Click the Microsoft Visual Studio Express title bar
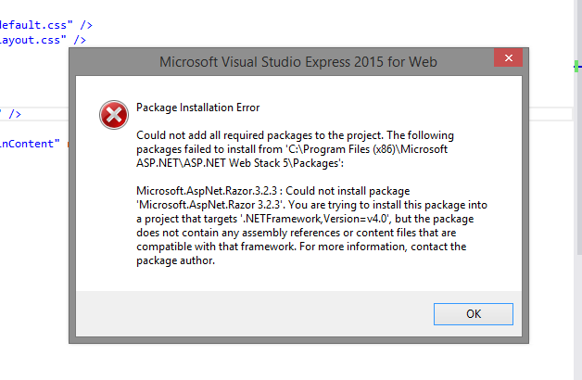 (298, 61)
